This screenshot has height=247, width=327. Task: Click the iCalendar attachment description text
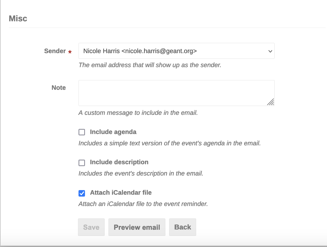coord(143,204)
